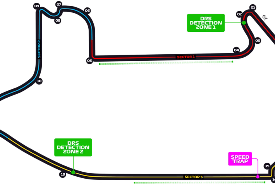
Task: Click the turn 09 marker
Action: [36, 6]
